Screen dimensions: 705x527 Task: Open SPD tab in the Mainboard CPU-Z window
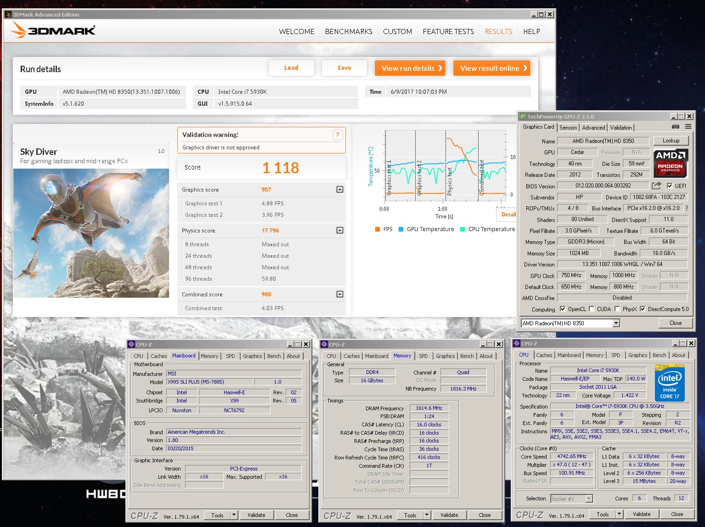pos(231,356)
